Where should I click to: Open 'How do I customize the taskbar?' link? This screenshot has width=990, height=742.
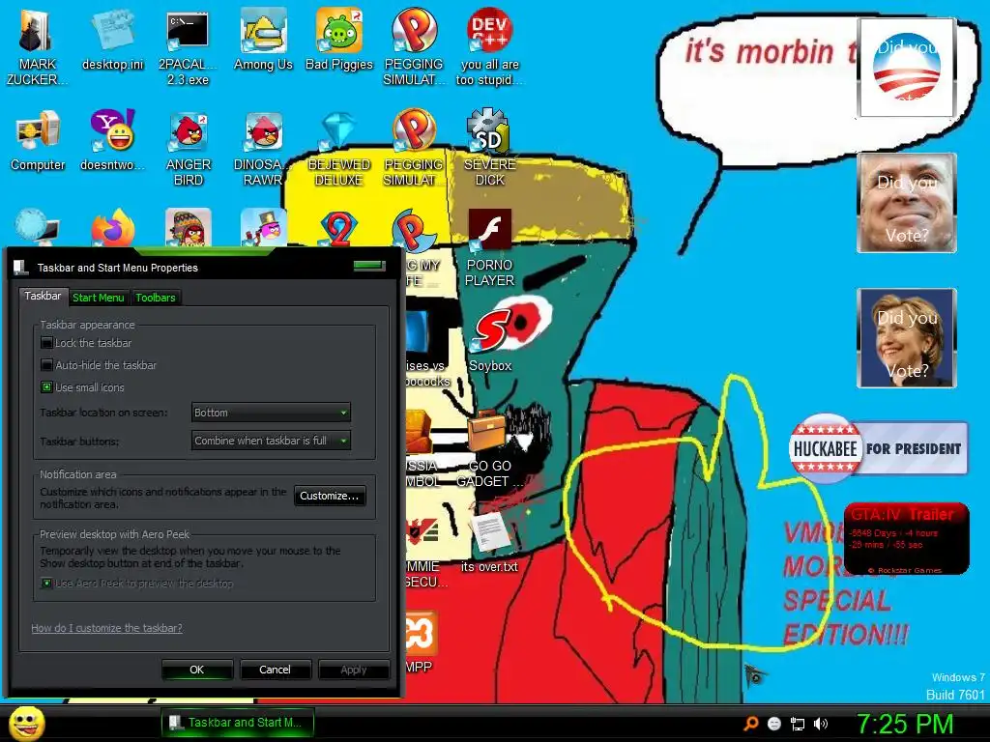pos(106,628)
